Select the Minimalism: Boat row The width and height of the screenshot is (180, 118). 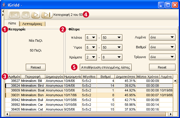click(89, 90)
